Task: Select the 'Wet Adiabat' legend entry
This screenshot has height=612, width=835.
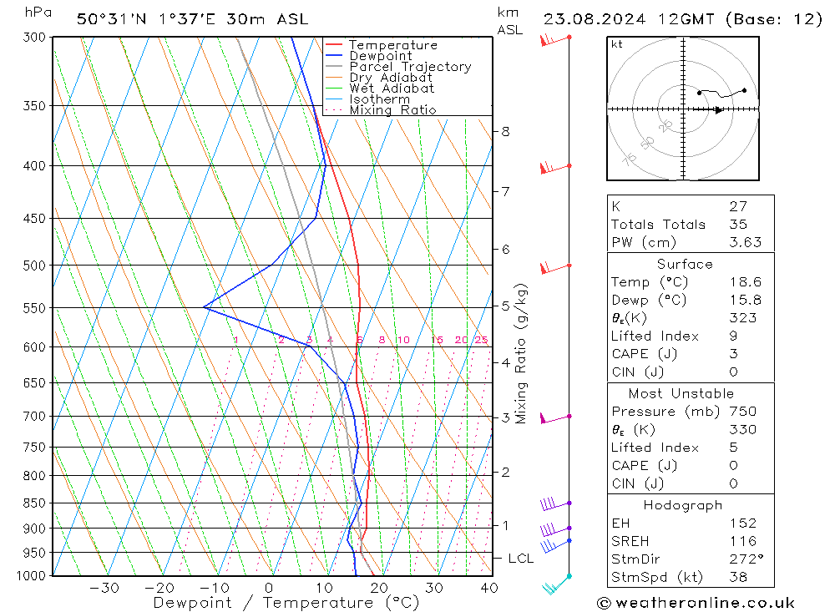Action: tap(380, 89)
